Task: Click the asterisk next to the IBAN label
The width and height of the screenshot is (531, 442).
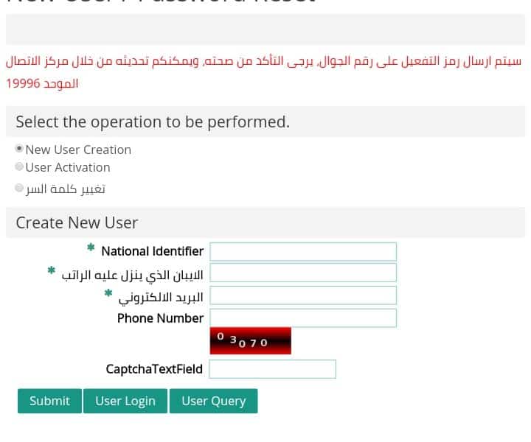Action: [52, 270]
